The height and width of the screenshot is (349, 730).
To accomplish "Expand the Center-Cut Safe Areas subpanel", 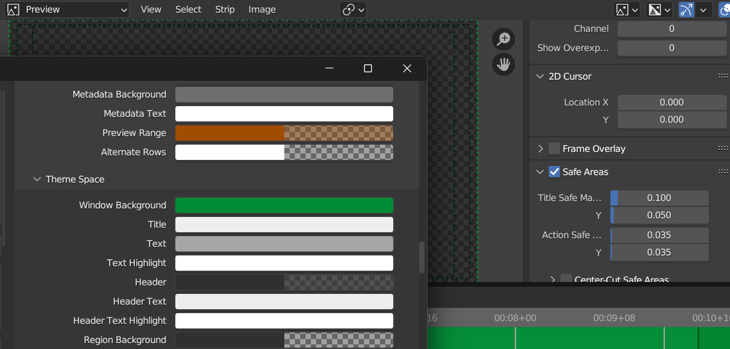I will [553, 280].
